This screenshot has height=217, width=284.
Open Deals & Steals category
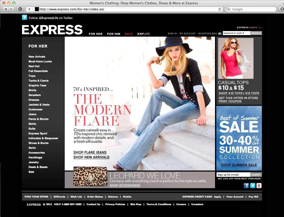tap(38, 167)
